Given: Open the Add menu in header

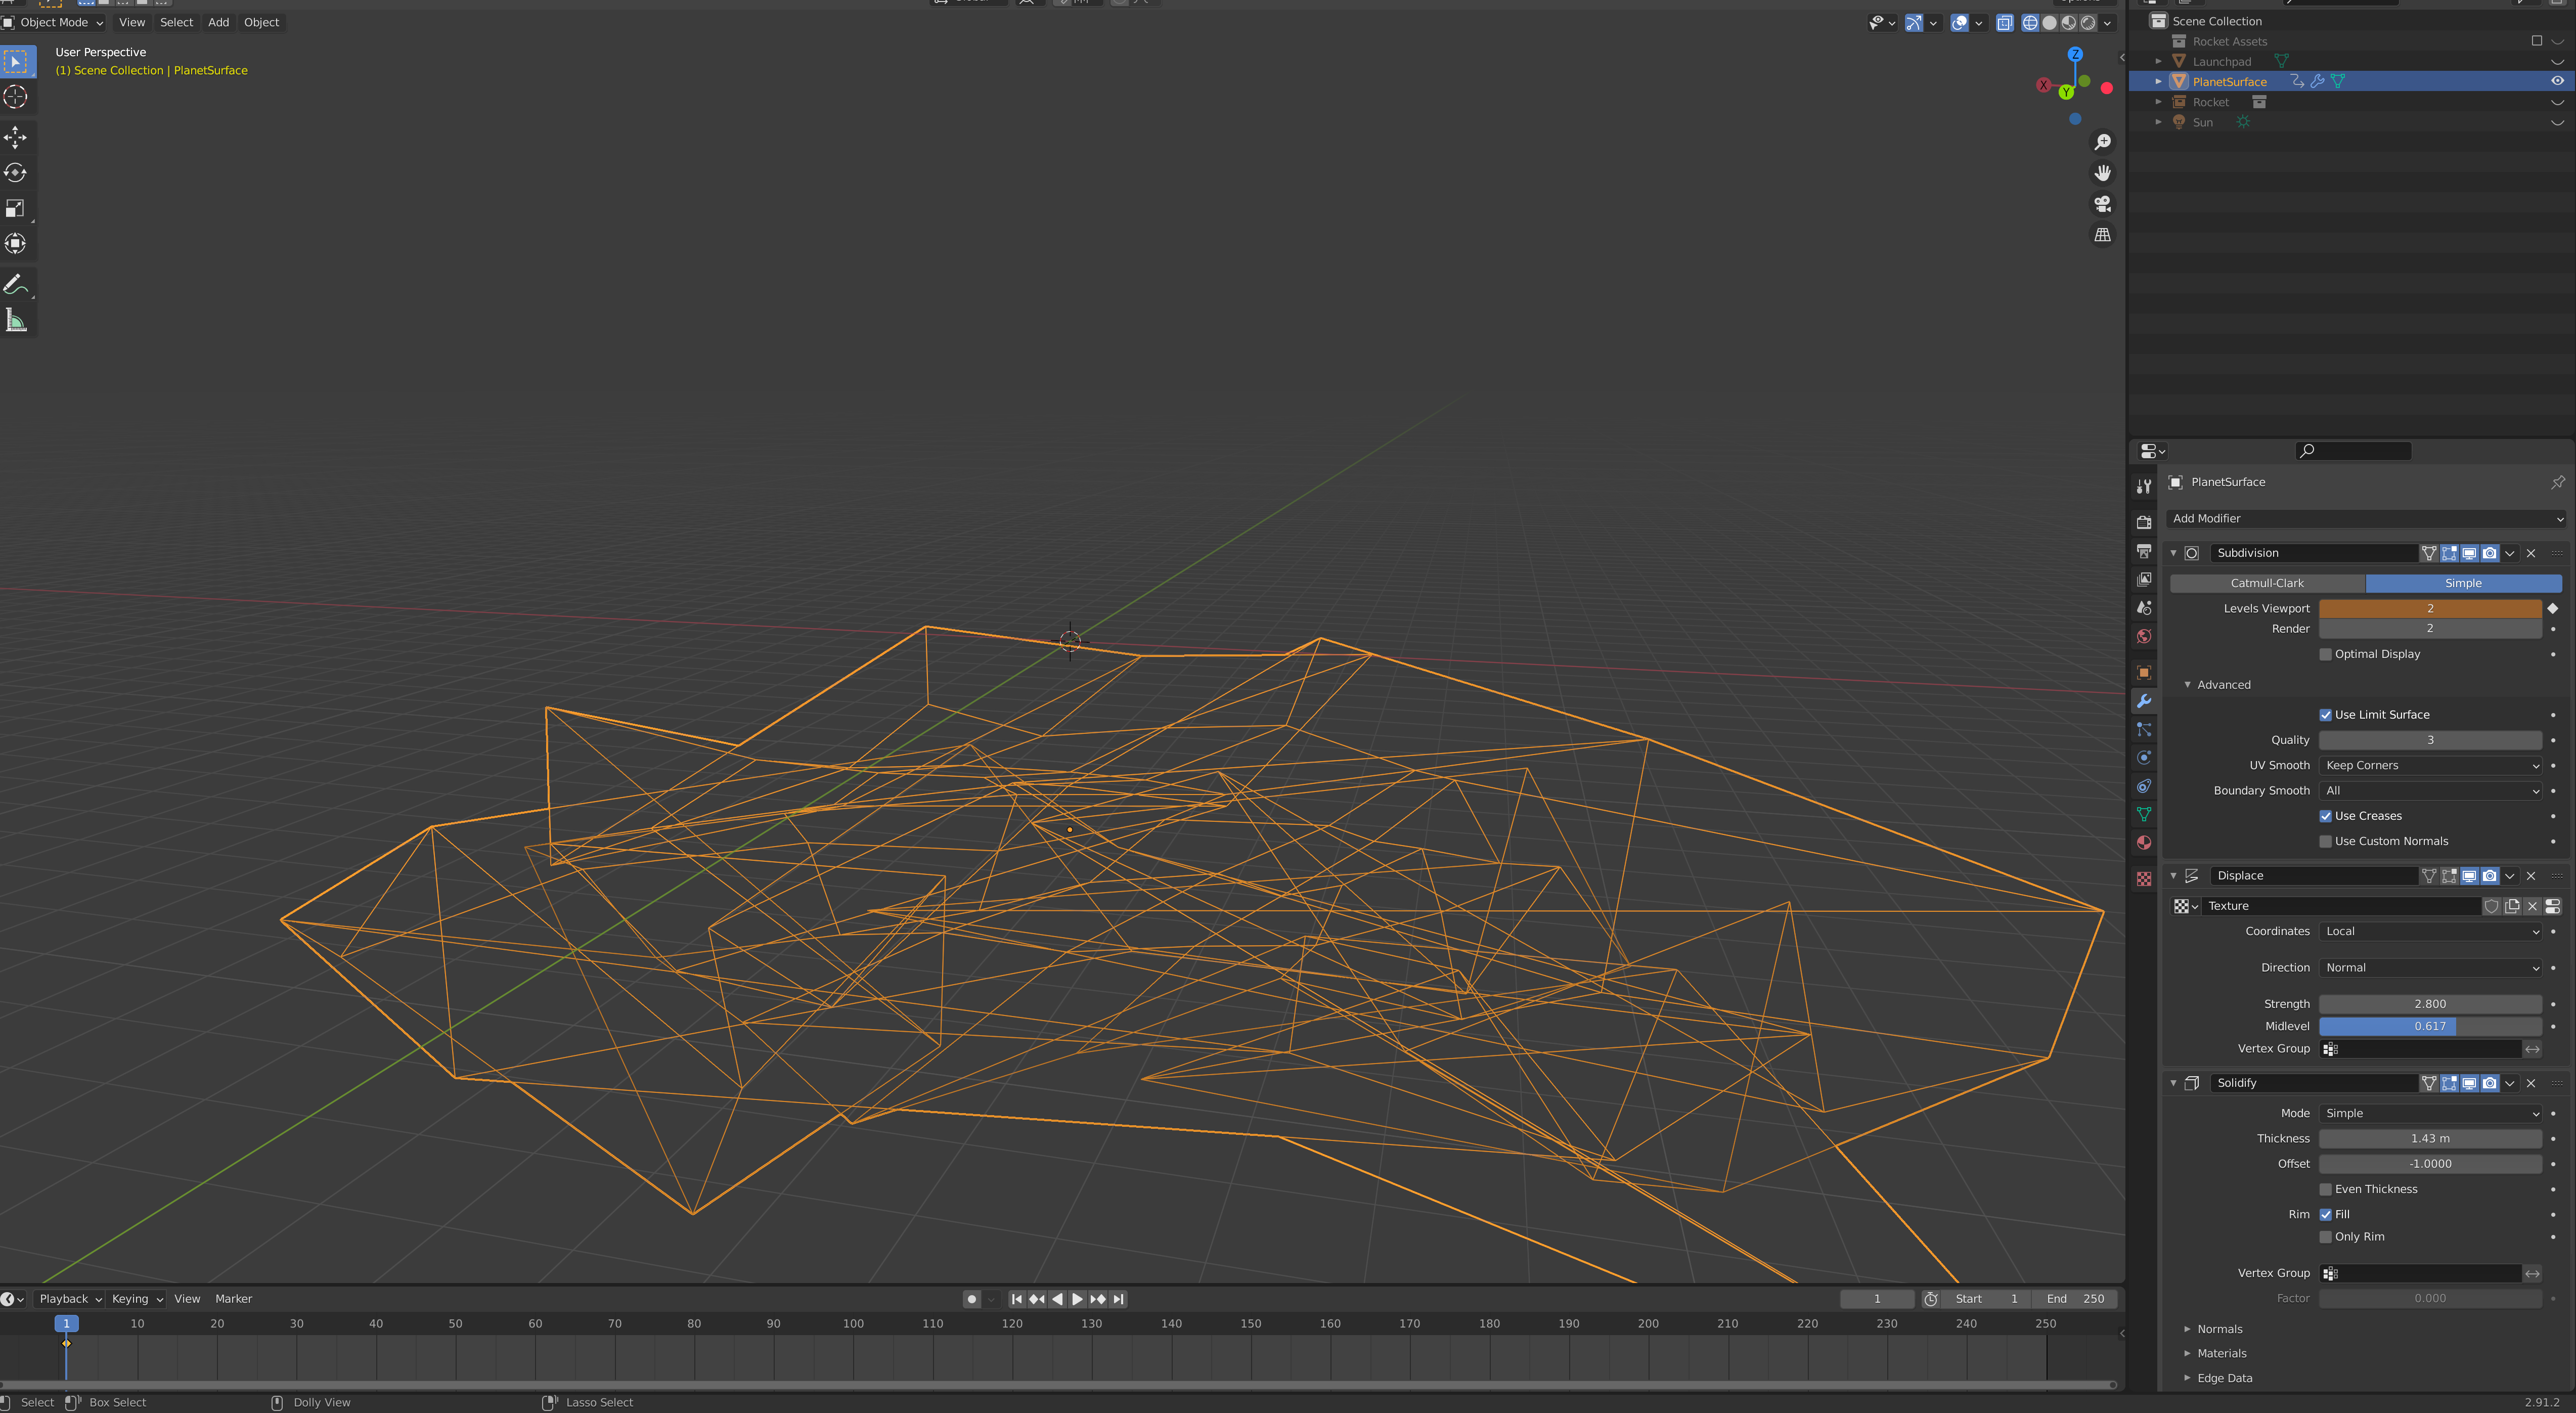Looking at the screenshot, I should pyautogui.click(x=218, y=22).
